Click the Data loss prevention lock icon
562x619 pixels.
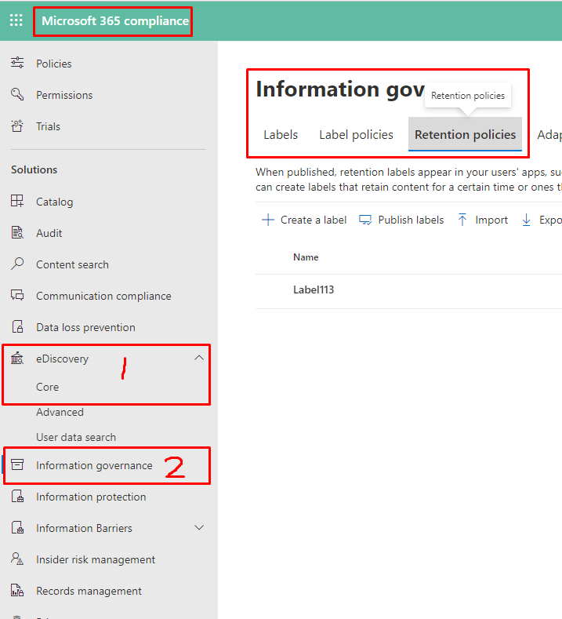pos(17,327)
